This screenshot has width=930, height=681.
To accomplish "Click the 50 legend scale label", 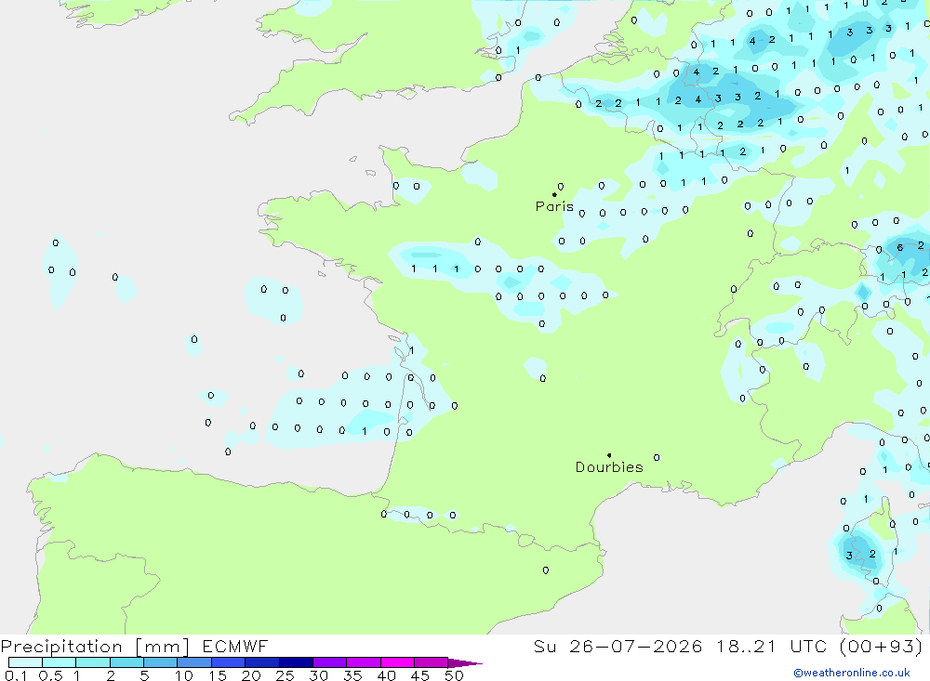I will pyautogui.click(x=455, y=675).
